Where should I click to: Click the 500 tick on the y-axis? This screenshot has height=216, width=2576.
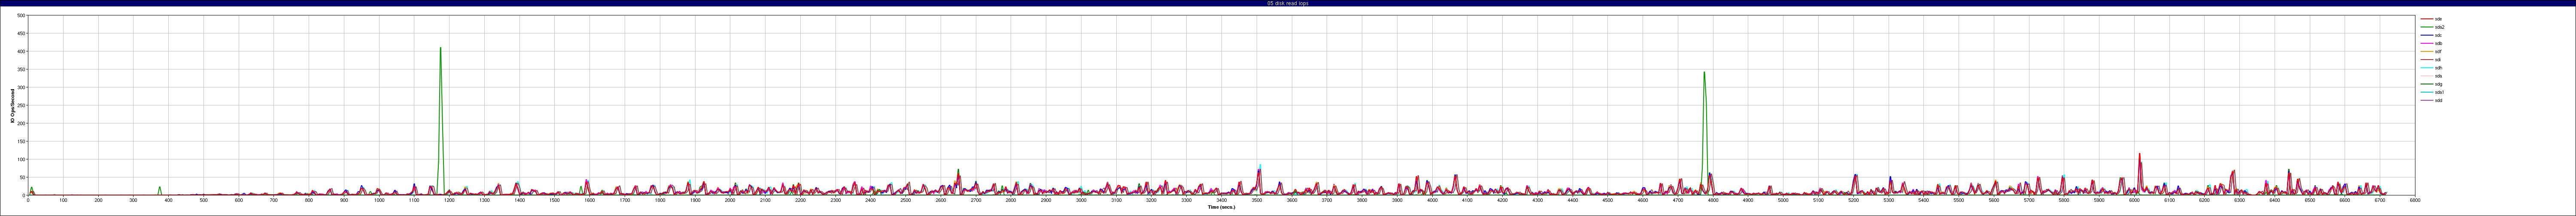21,15
